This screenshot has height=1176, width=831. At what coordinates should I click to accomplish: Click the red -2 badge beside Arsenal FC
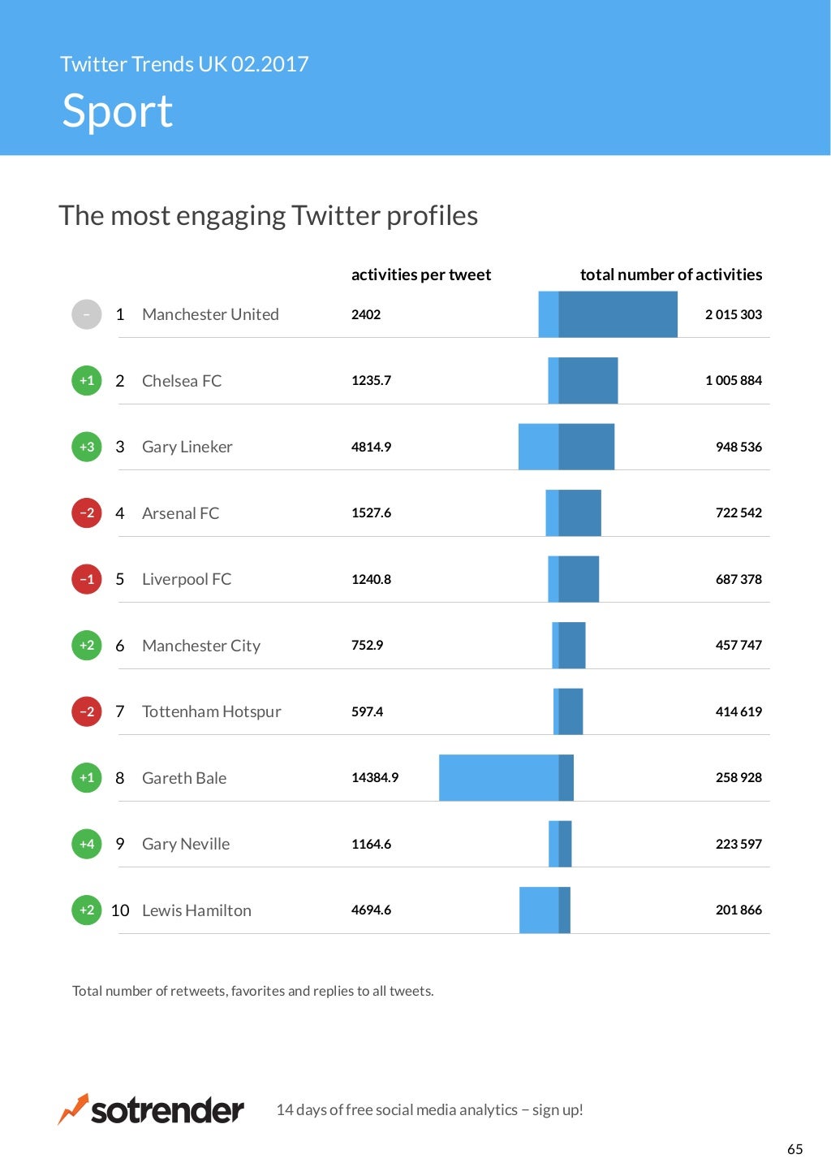point(87,512)
